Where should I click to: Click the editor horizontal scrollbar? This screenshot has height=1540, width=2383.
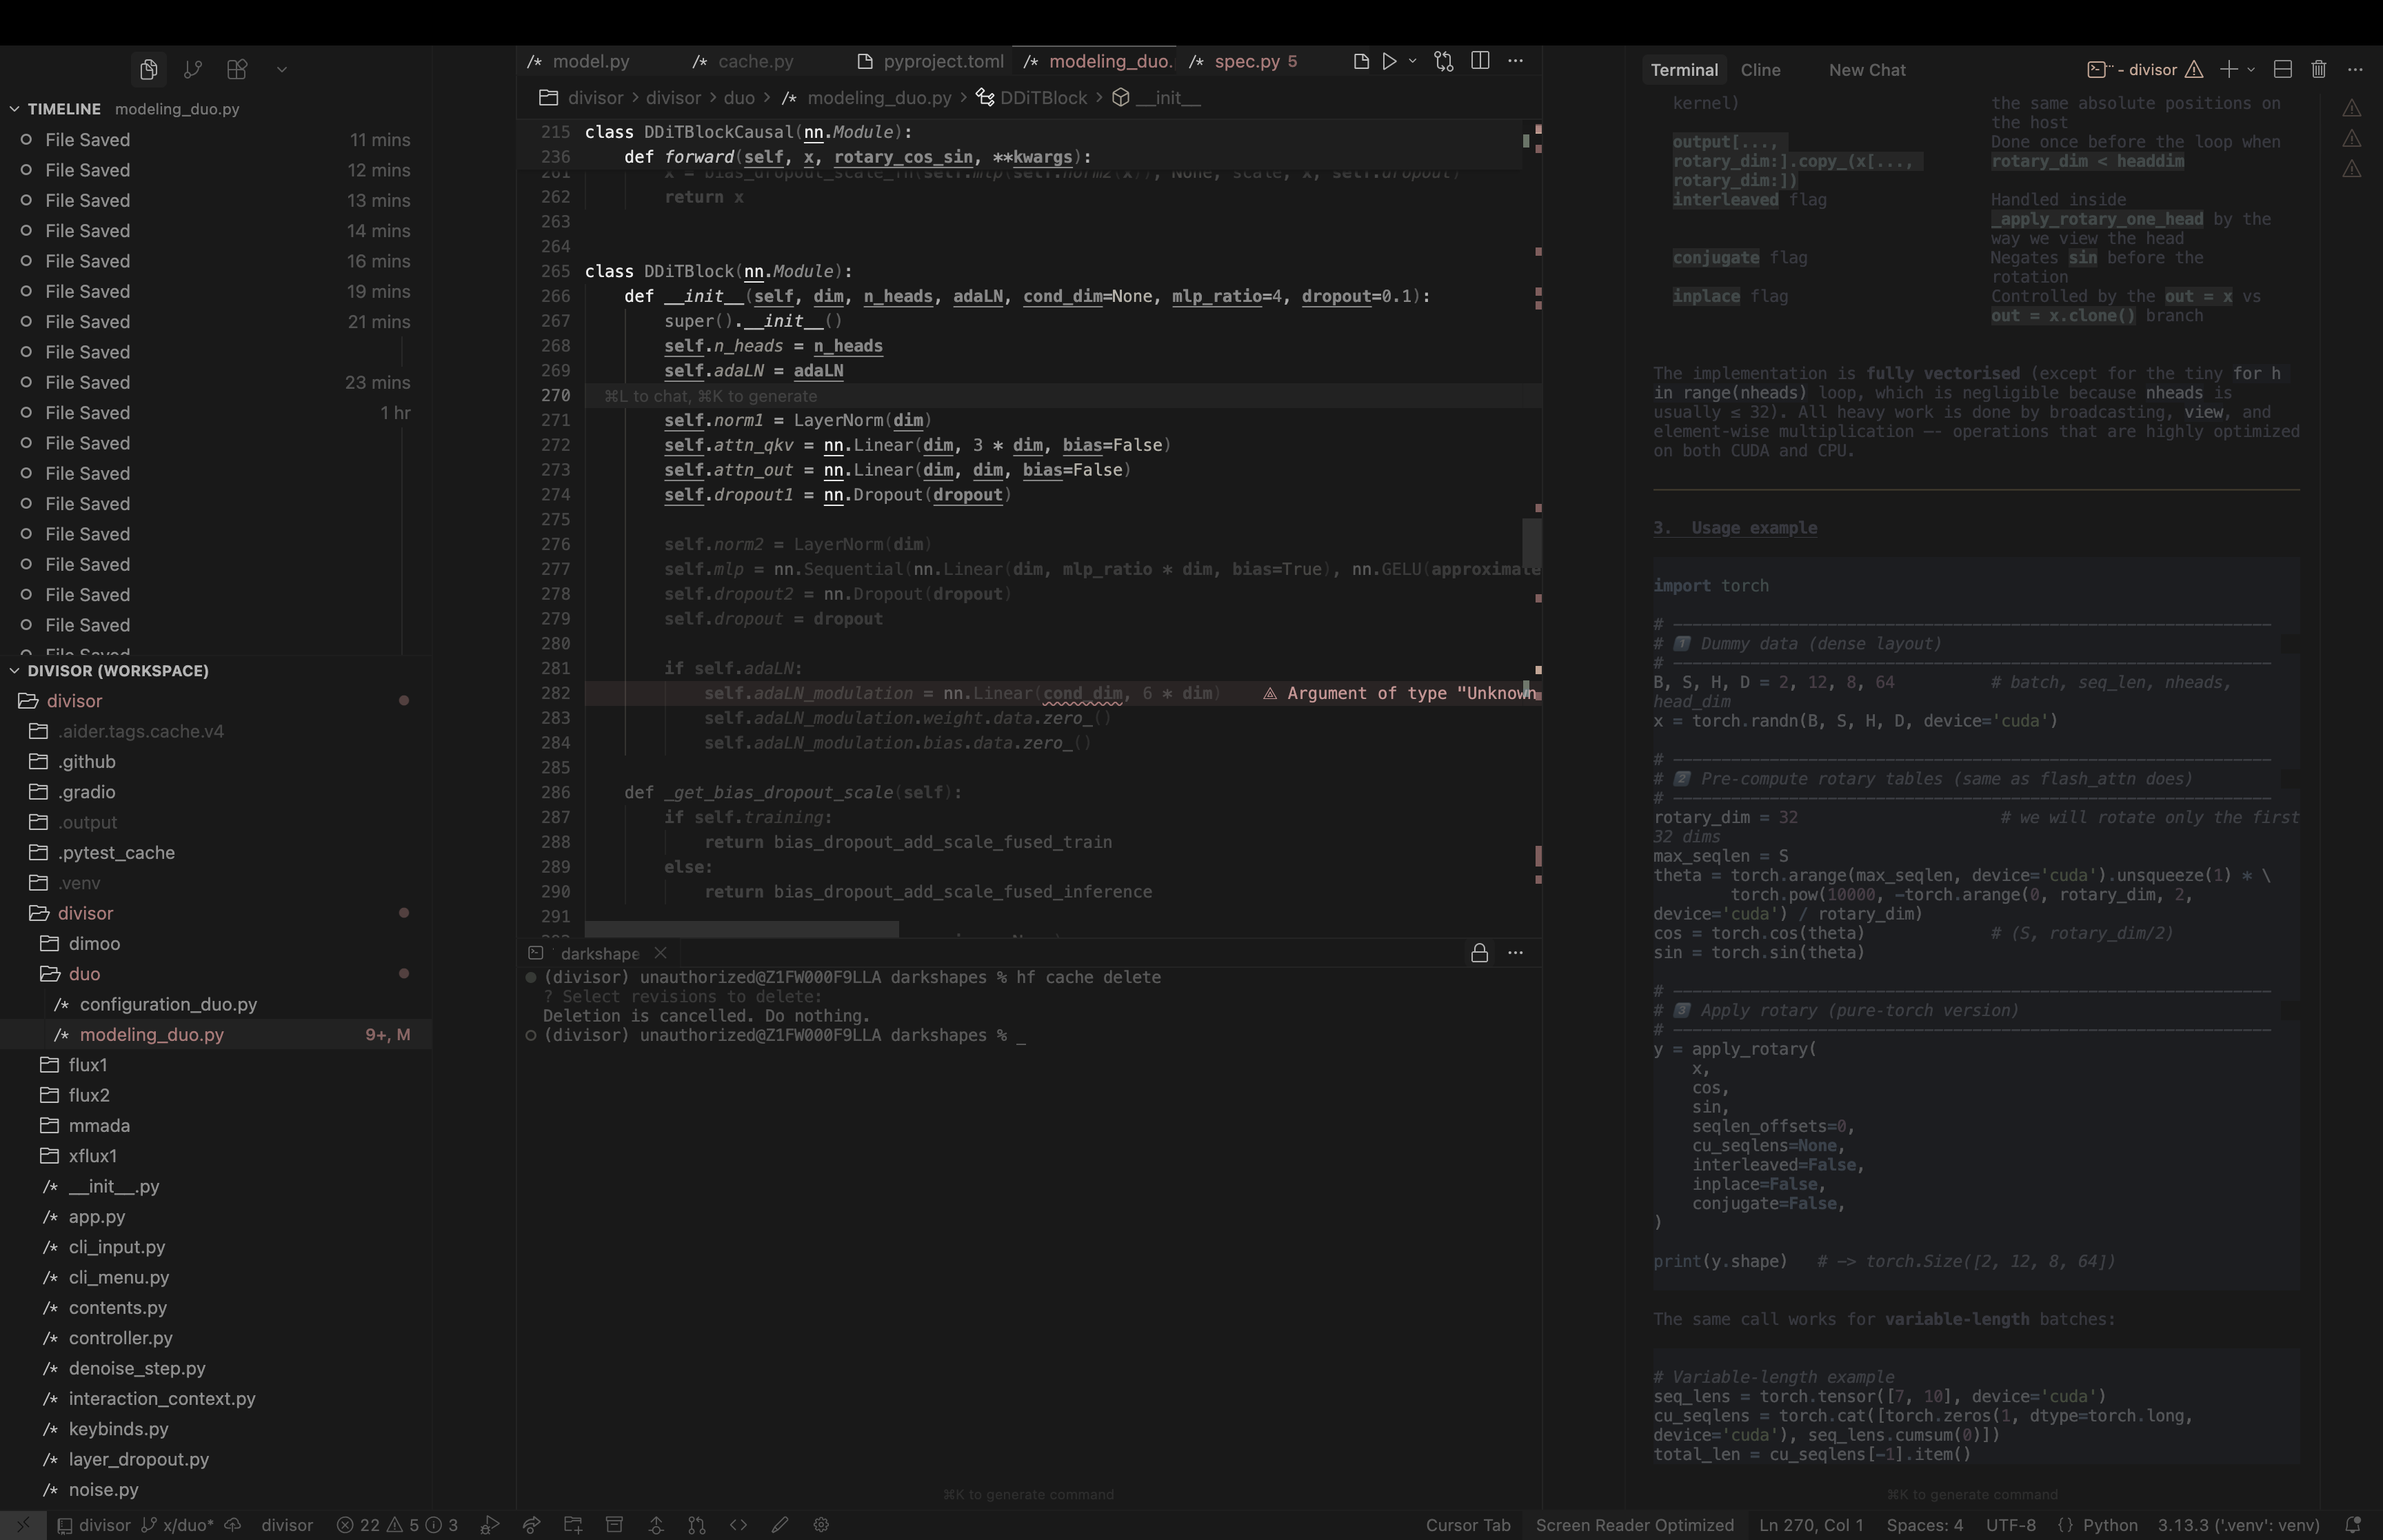(x=741, y=929)
